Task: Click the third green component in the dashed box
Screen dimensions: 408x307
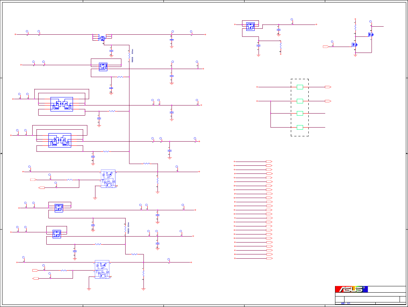Action: [x=300, y=113]
